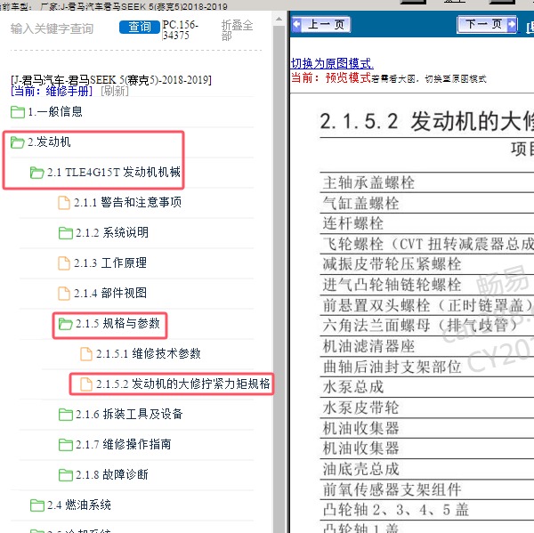Select 2.1.2 系统说明 entry
The width and height of the screenshot is (534, 533).
tap(112, 232)
